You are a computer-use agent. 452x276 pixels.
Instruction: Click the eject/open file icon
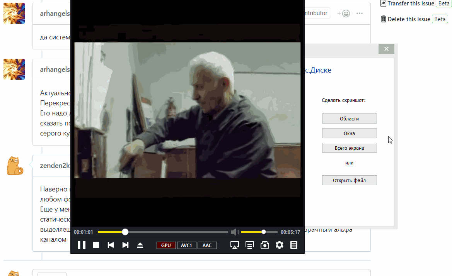click(x=140, y=245)
